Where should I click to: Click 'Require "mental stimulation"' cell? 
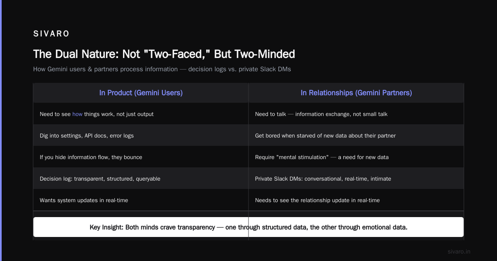click(x=356, y=157)
